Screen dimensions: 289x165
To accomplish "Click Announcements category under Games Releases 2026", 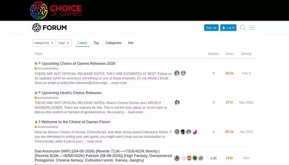I will (47, 69).
